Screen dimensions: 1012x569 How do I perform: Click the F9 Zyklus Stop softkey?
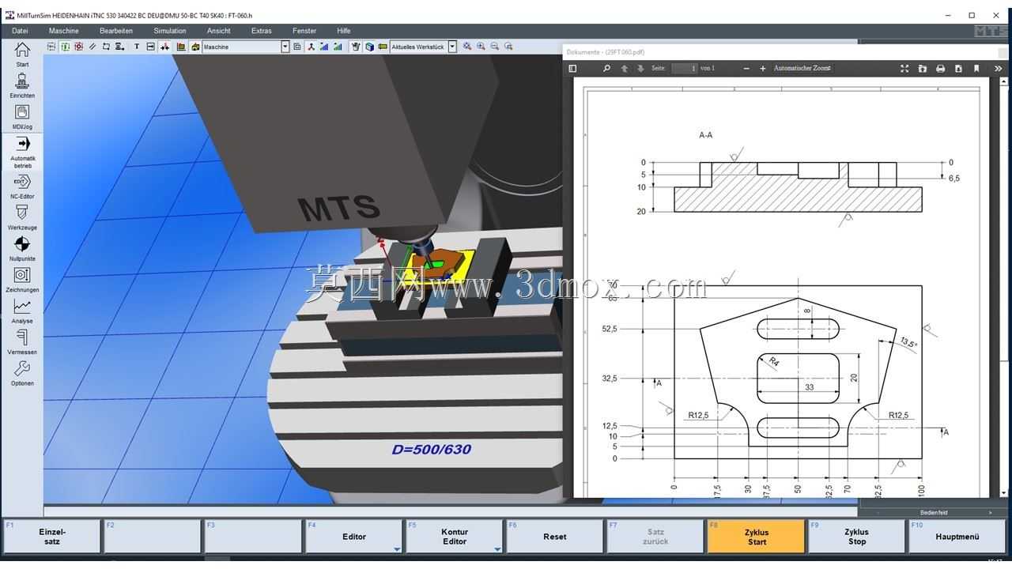tap(857, 537)
